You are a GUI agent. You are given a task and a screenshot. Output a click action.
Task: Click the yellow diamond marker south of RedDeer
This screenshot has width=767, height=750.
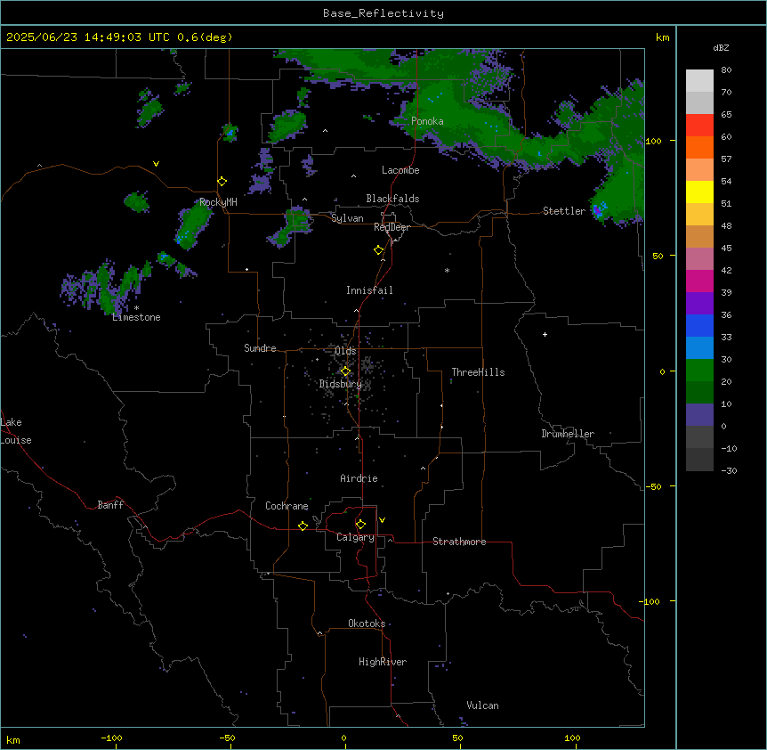(379, 250)
